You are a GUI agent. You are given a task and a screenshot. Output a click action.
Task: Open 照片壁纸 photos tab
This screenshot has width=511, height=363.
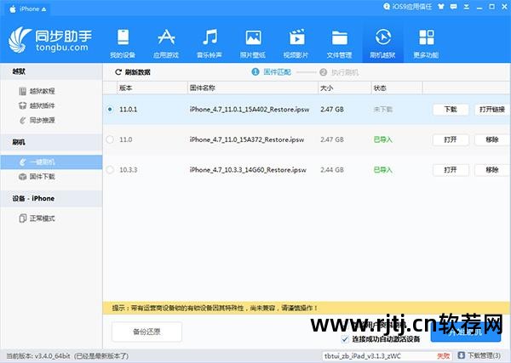pos(253,43)
